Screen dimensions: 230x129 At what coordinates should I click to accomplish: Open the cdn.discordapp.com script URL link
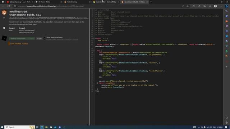49,18
